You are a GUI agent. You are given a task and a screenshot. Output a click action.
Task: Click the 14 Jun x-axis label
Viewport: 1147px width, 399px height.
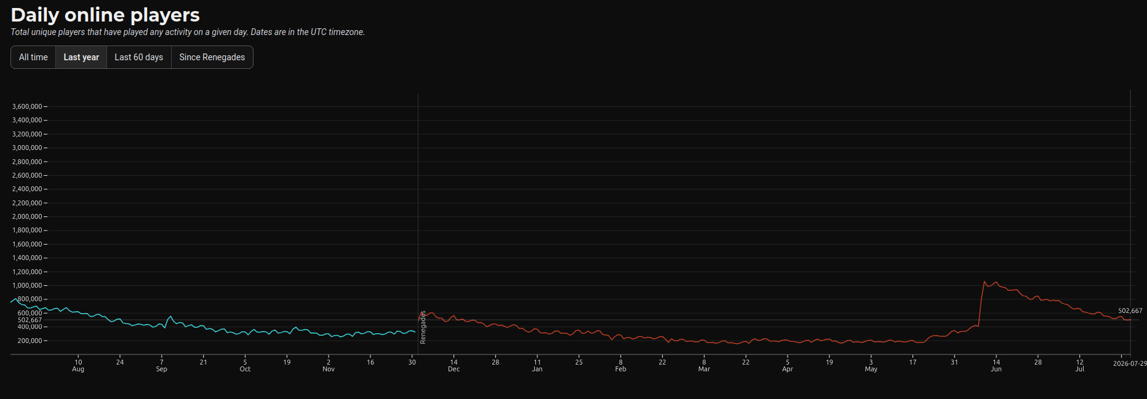pyautogui.click(x=996, y=366)
